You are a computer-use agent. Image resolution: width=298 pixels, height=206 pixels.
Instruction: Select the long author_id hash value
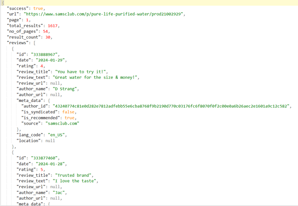[171, 106]
